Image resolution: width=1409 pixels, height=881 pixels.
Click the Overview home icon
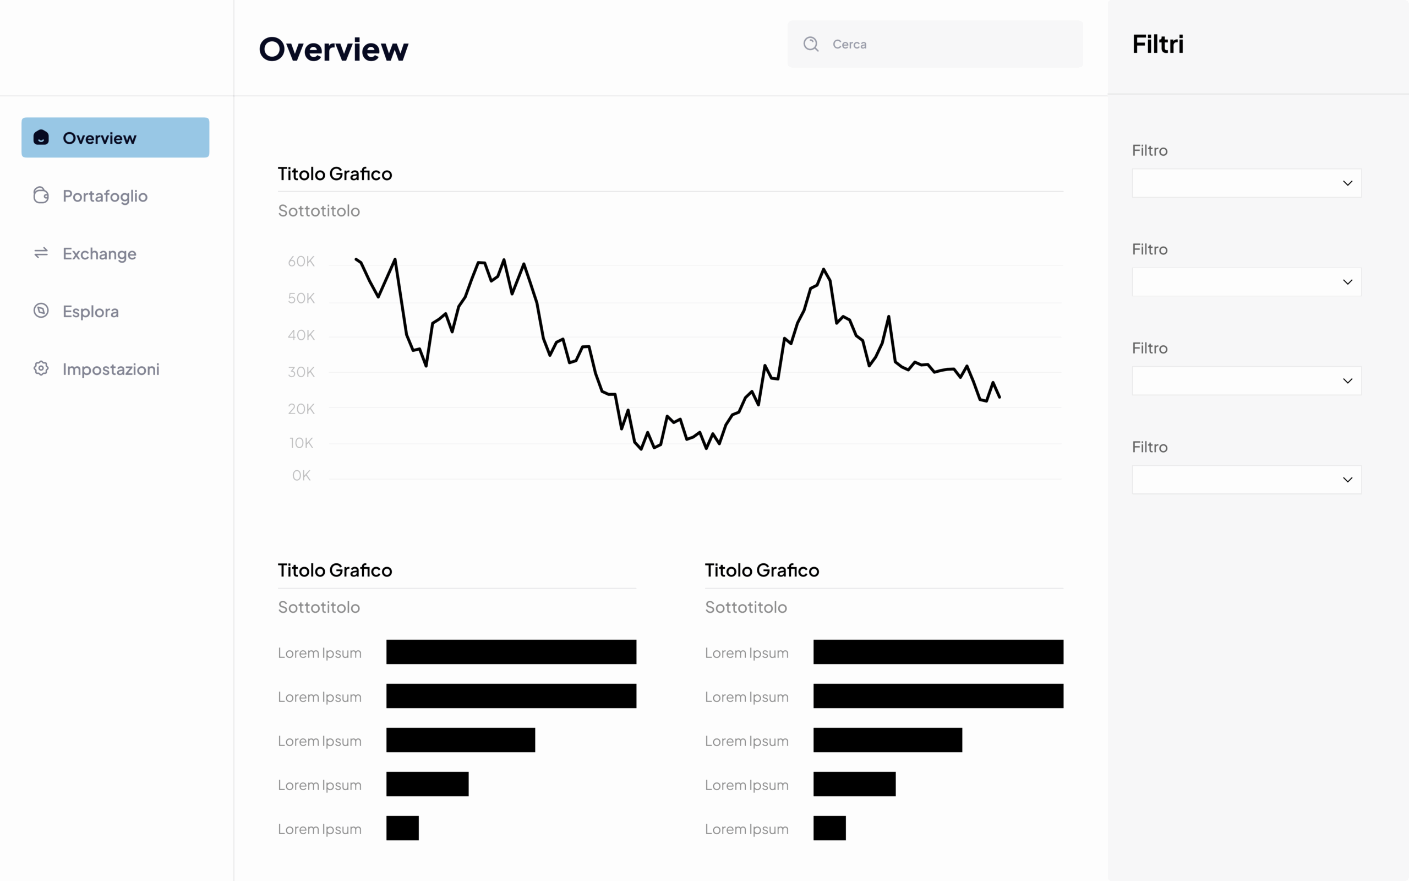(40, 138)
